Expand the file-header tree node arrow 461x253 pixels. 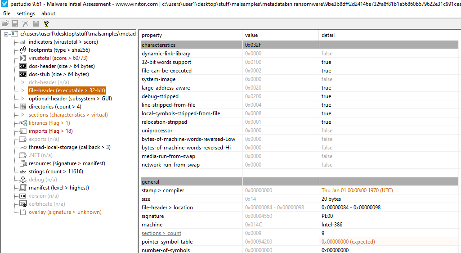[x=22, y=90]
